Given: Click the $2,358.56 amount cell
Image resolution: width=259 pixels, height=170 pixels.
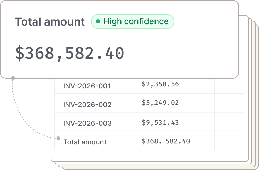Looking at the screenshot, I should [160, 84].
